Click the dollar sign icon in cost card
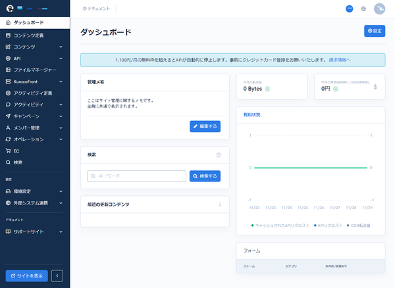395x288 pixels. click(375, 87)
